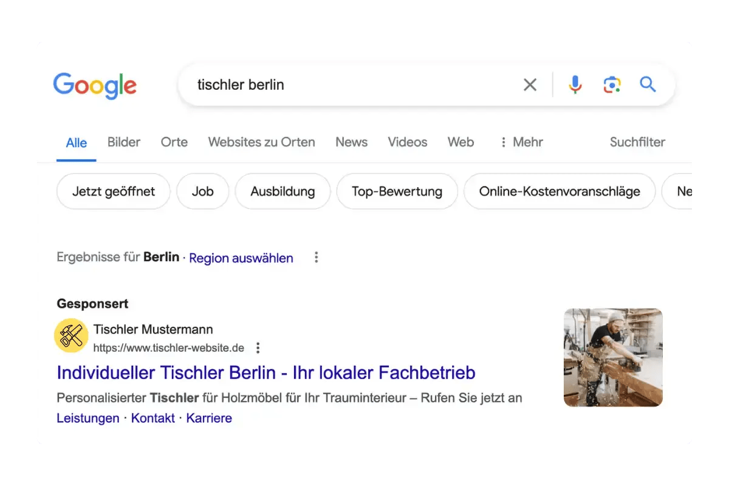Start voice search with the microphone icon
This screenshot has width=729, height=486.
click(x=575, y=85)
